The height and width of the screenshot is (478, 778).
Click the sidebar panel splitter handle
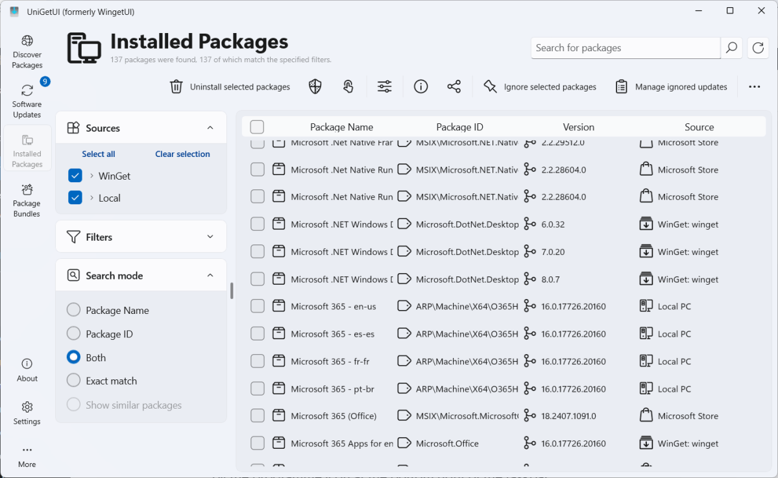(x=232, y=291)
